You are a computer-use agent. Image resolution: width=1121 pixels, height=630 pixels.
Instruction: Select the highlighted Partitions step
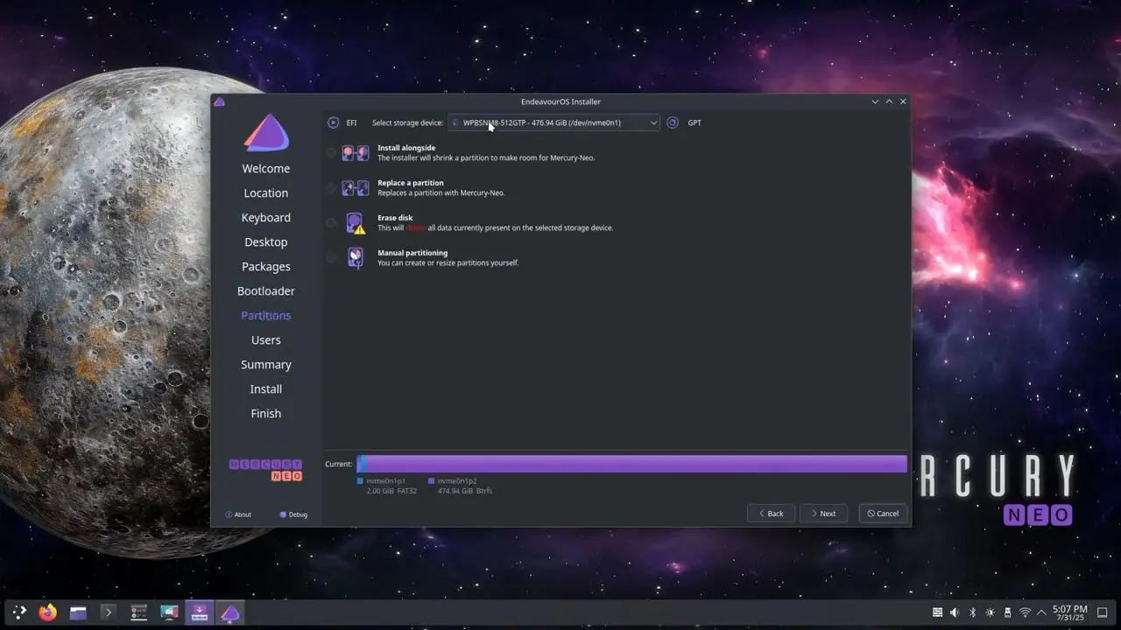click(x=266, y=316)
